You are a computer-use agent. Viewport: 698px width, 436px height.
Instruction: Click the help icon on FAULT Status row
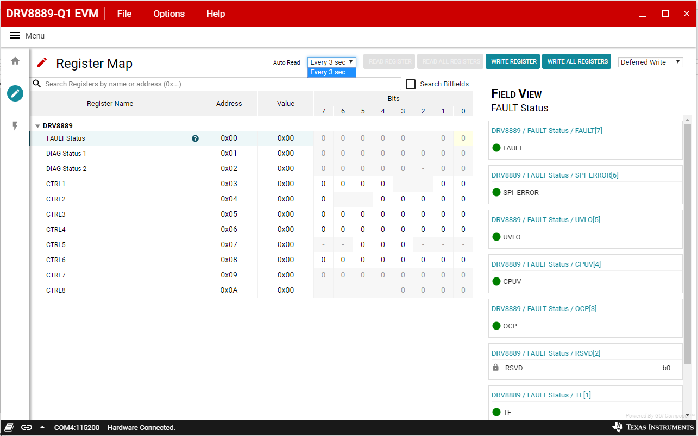click(196, 138)
